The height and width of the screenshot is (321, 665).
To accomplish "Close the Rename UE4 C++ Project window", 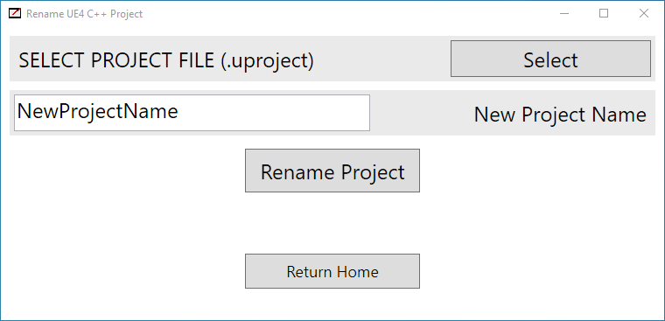I will pyautogui.click(x=643, y=14).
